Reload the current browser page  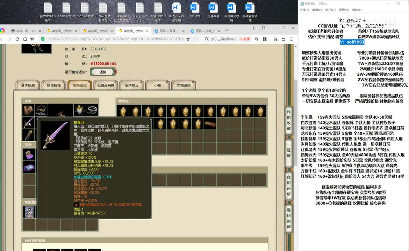click(x=17, y=39)
